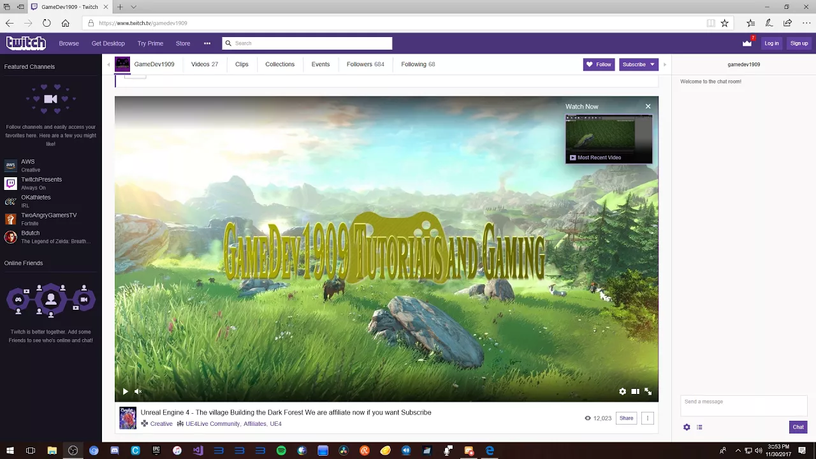Click OKathletes channel avatar
Image resolution: width=816 pixels, height=459 pixels.
coord(10,201)
